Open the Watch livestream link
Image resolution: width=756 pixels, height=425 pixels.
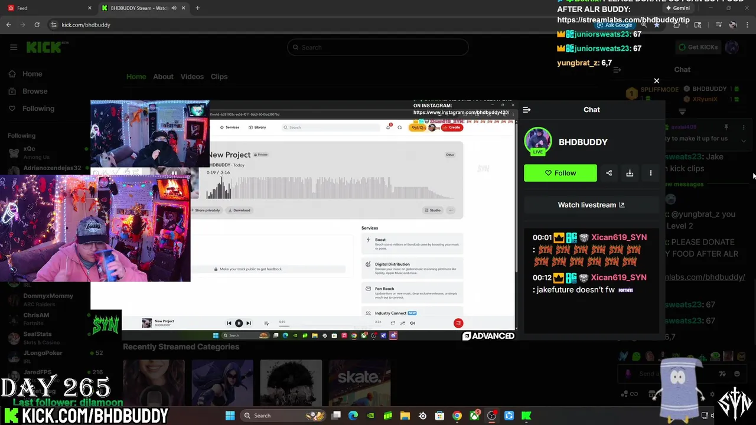coord(591,205)
